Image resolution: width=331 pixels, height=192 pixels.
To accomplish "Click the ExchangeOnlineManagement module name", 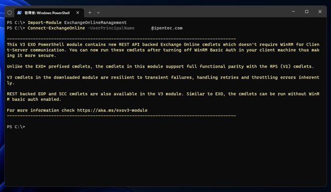I will tap(95, 23).
